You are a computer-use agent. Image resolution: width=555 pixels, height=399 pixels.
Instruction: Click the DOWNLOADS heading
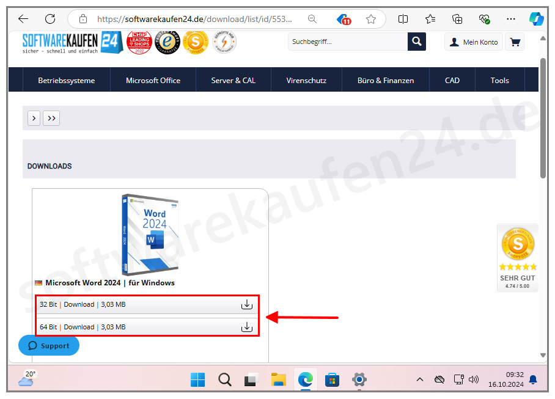click(50, 166)
